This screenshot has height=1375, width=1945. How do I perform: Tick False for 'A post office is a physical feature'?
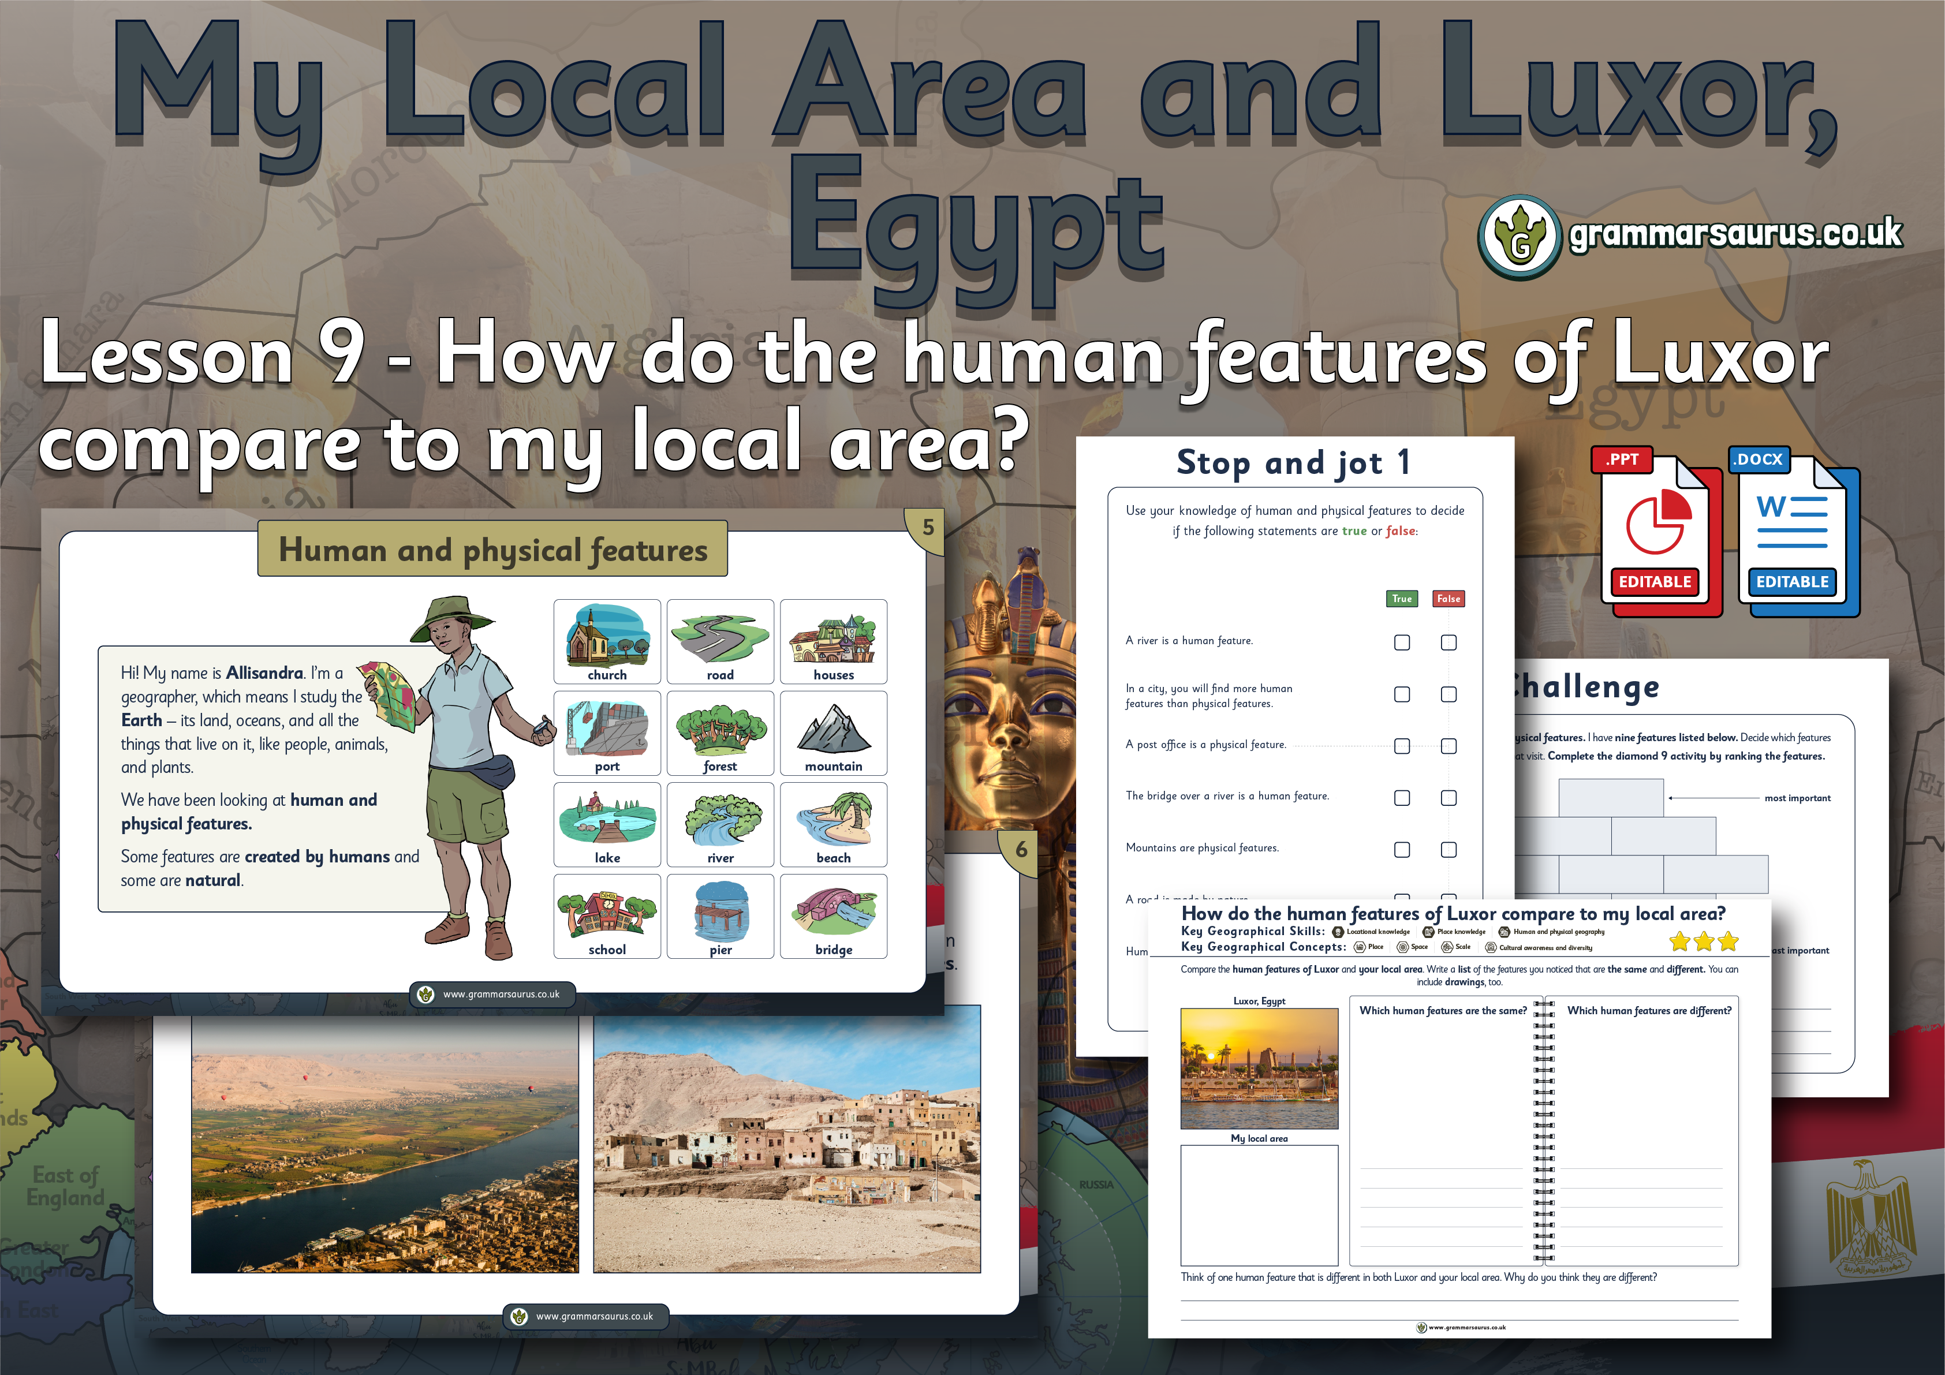[x=1449, y=746]
